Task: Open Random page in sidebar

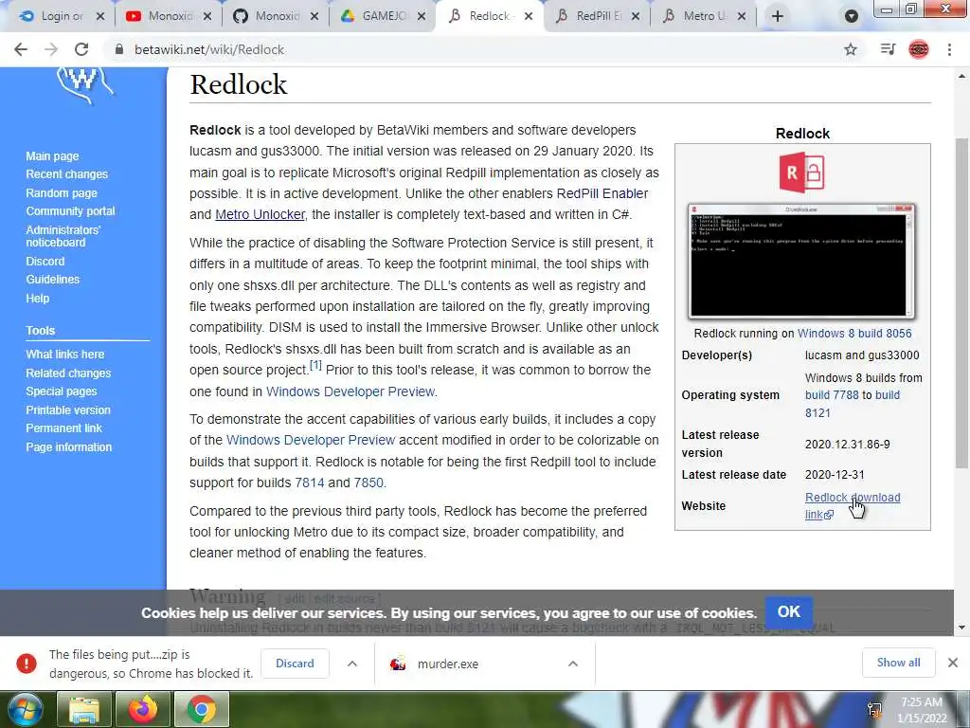Action: coord(62,193)
